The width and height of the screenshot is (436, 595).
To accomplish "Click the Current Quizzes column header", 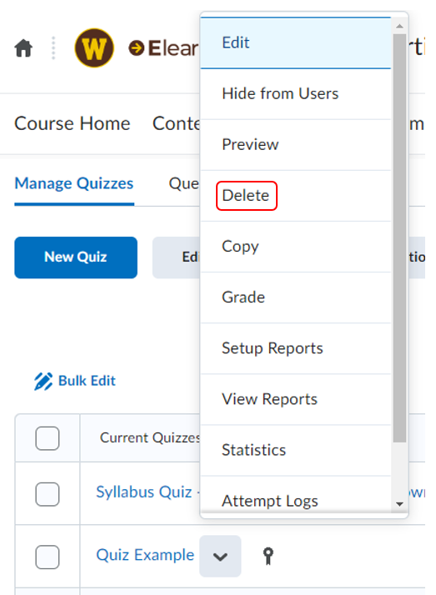I will (150, 437).
